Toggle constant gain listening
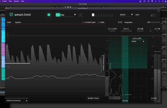 90,22
